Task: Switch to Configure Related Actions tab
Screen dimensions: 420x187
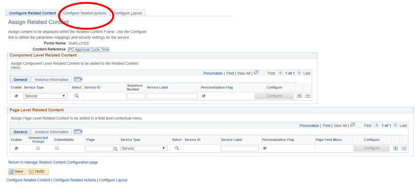Action: (x=85, y=13)
